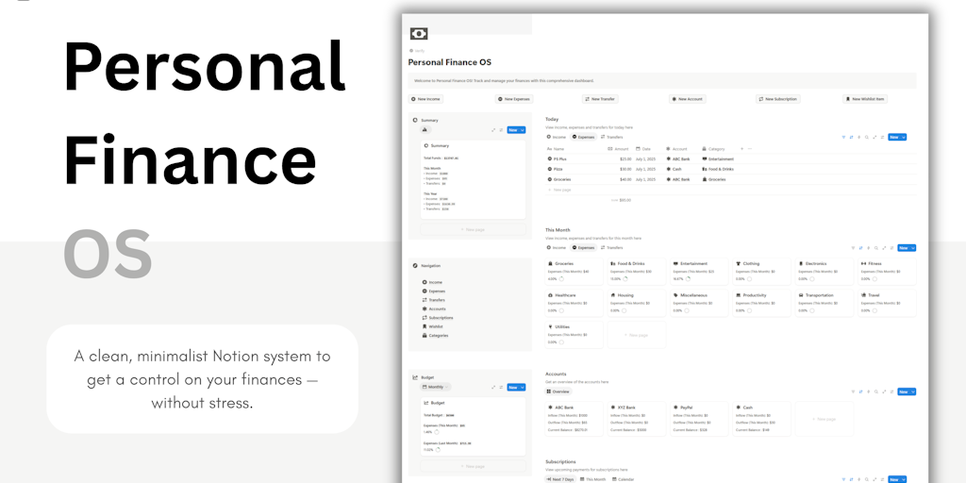Click the New Expenses button
This screenshot has height=483, width=966.
[514, 98]
